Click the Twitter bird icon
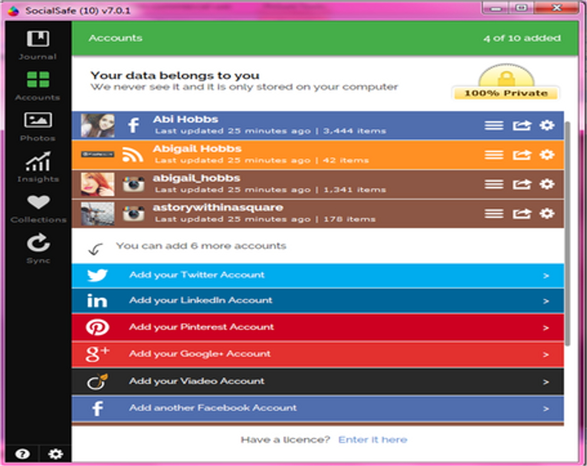 tap(97, 275)
